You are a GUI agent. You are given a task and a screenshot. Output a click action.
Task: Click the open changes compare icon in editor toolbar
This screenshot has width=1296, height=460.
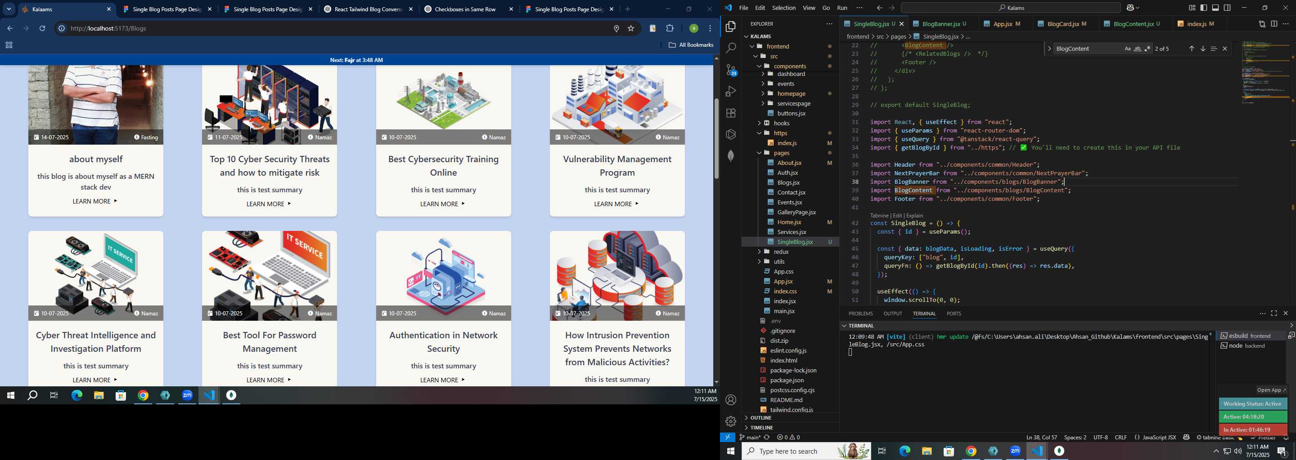tap(1262, 24)
